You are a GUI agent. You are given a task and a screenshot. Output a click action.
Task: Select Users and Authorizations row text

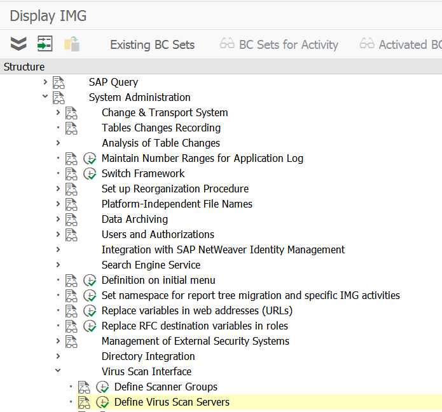(158, 234)
